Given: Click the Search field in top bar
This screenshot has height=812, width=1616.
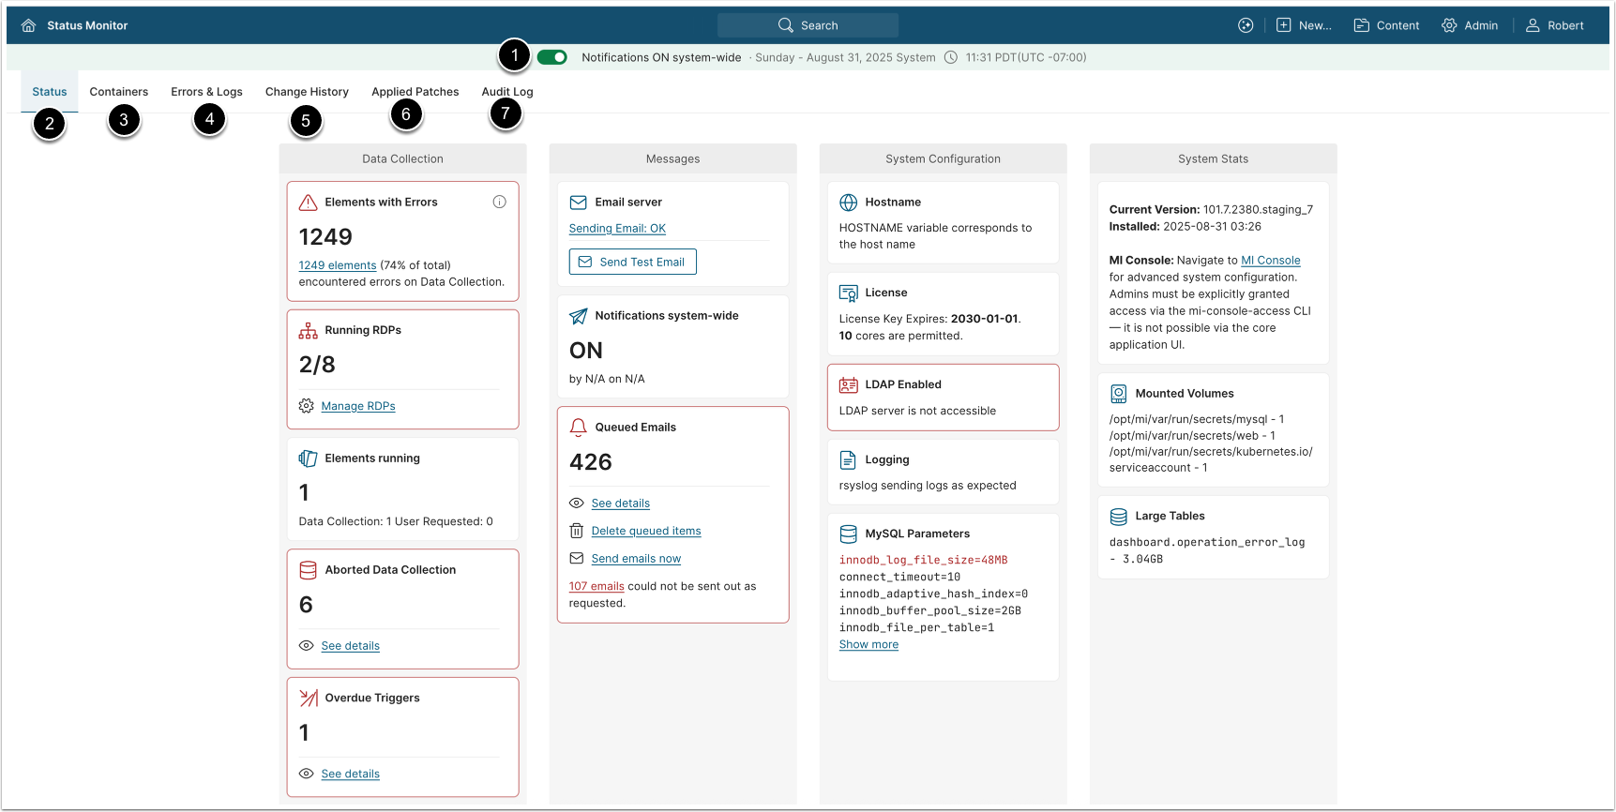Looking at the screenshot, I should point(808,25).
